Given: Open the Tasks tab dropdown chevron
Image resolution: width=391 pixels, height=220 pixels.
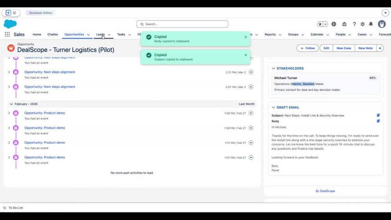Looking at the screenshot, I should tap(129, 35).
